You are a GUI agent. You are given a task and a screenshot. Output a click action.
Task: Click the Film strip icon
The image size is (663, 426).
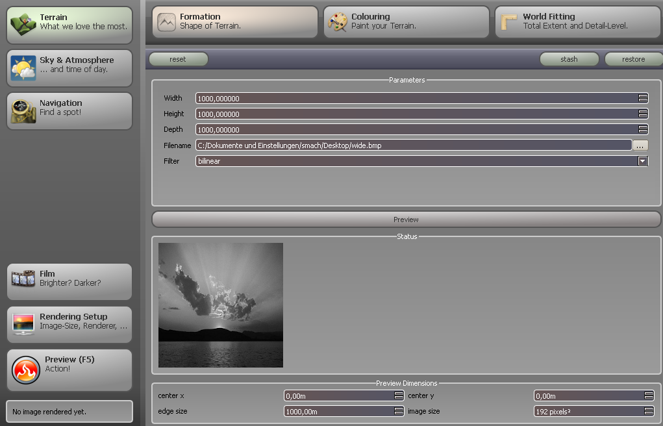point(23,279)
